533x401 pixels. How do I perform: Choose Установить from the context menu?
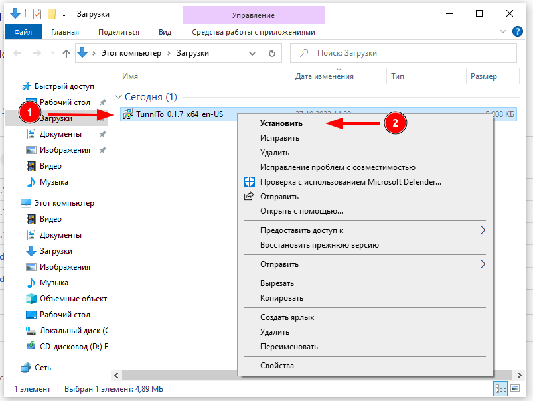(x=281, y=123)
